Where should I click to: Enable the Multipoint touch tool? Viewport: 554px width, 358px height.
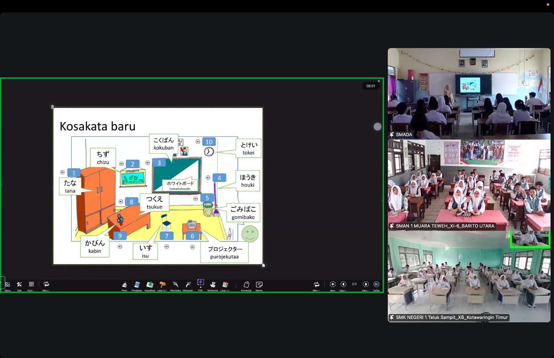[x=213, y=285]
